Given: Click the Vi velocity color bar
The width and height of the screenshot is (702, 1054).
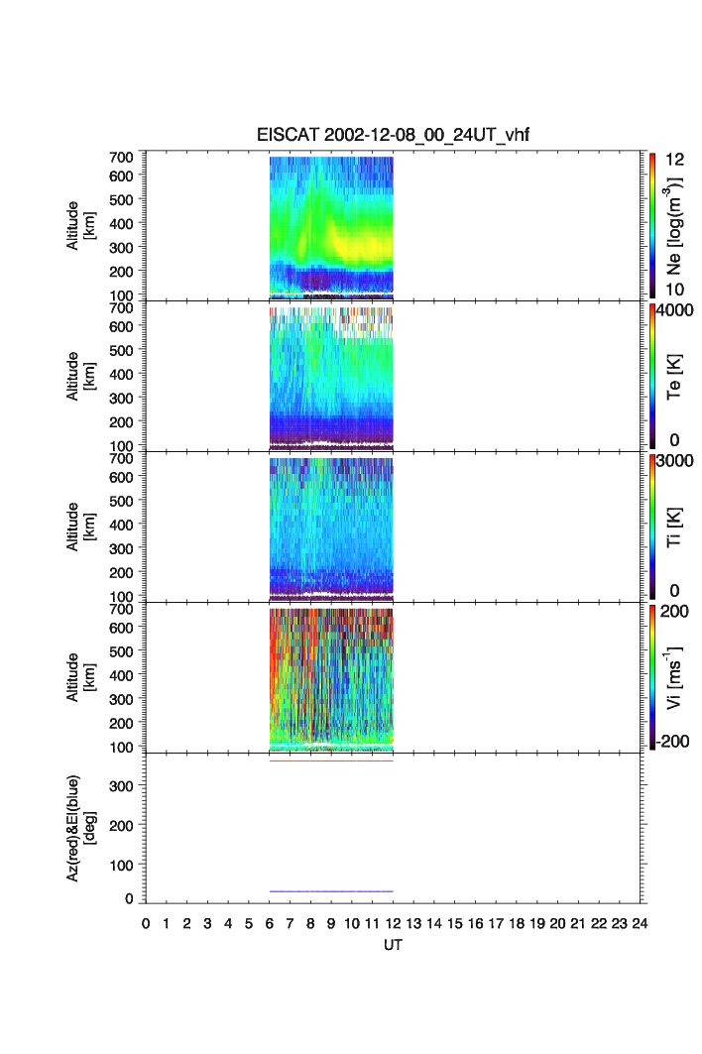Looking at the screenshot, I should click(652, 677).
